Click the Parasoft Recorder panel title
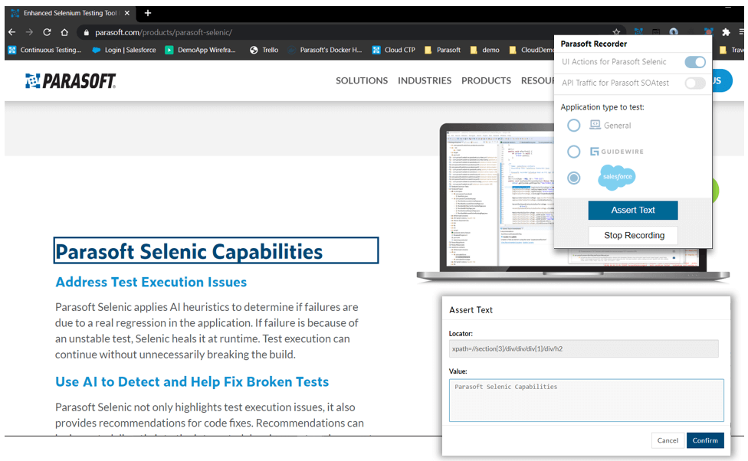The image size is (748, 461). point(593,44)
